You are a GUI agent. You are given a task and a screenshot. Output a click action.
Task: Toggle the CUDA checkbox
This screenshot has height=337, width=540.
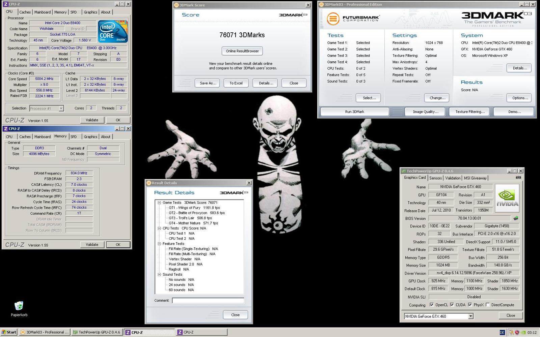[x=452, y=305]
